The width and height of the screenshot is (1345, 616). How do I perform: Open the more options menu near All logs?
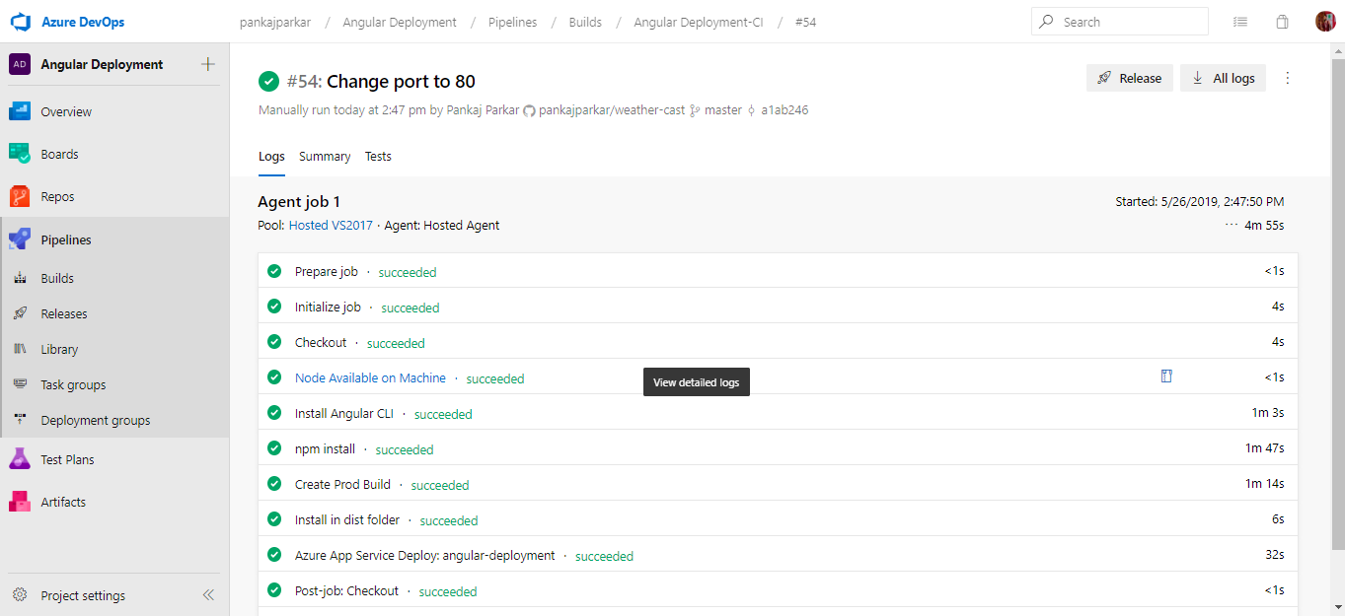(1287, 77)
